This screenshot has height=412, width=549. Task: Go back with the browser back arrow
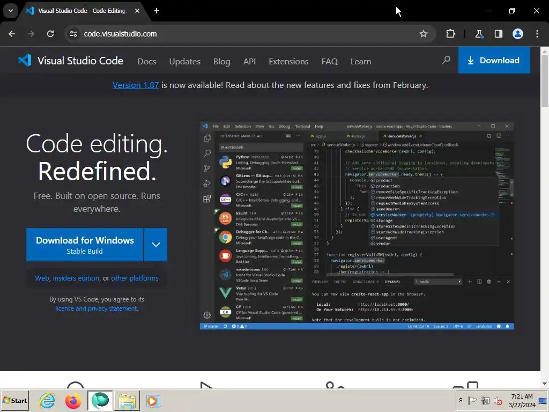pos(12,34)
